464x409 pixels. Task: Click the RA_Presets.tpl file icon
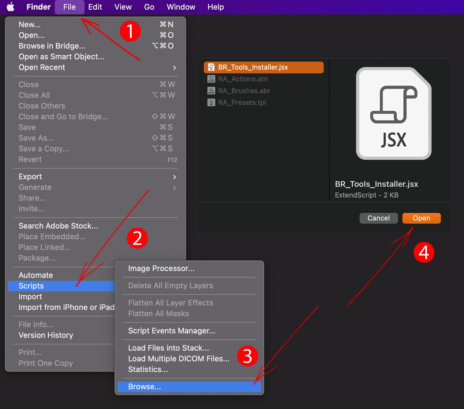211,102
